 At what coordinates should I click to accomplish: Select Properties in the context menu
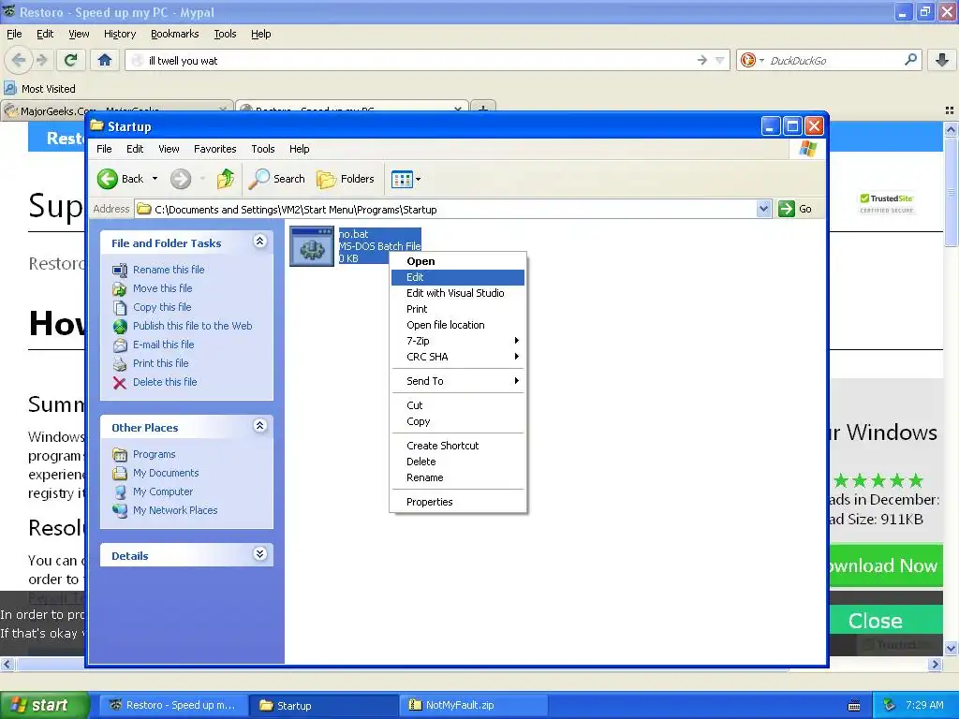tap(457, 502)
